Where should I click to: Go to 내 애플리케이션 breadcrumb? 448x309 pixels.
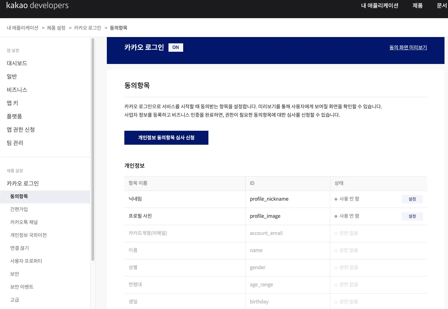tap(22, 28)
